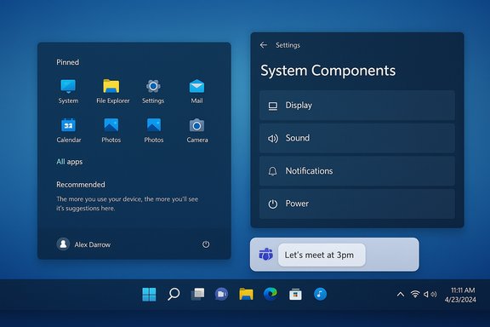Click the Teams icon in notification

[266, 255]
